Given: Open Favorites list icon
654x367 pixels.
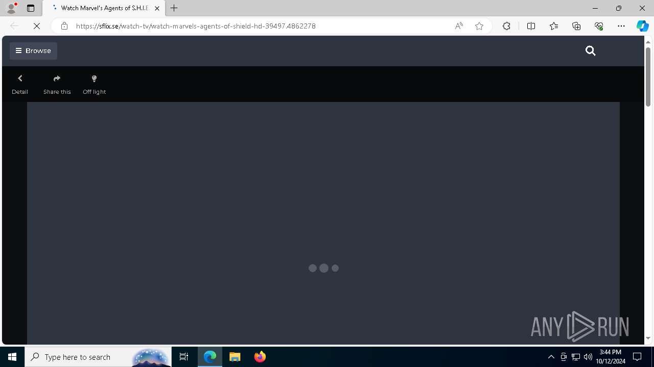Looking at the screenshot, I should coord(554,26).
